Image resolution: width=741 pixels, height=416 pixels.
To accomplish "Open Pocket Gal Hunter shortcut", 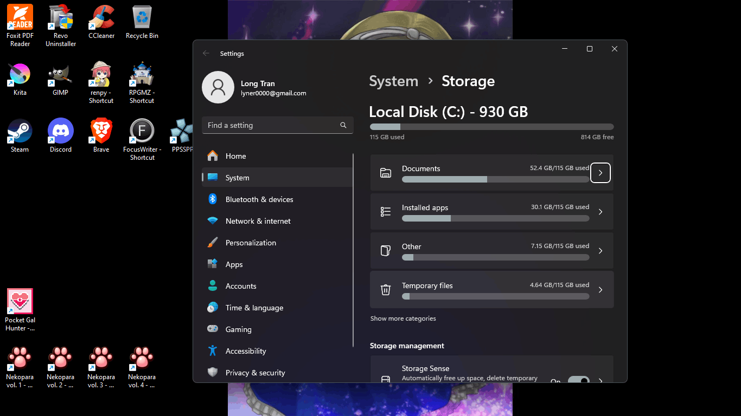I will click(x=20, y=310).
